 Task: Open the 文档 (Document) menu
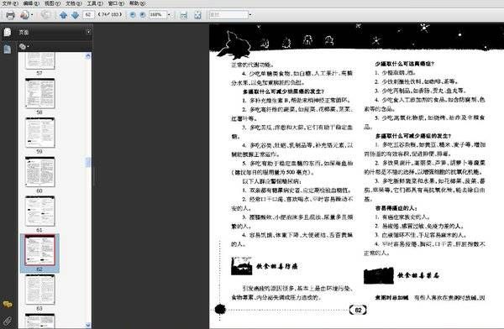coord(73,3)
